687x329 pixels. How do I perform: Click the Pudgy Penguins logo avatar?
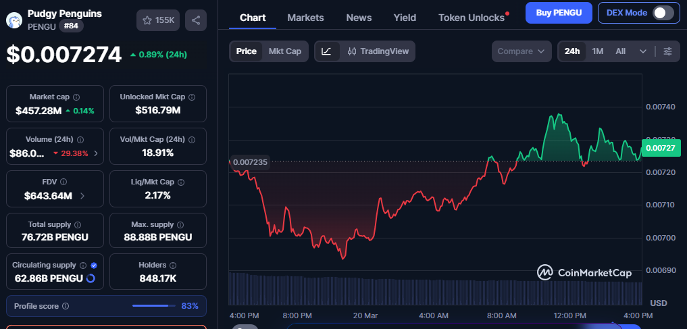[14, 20]
